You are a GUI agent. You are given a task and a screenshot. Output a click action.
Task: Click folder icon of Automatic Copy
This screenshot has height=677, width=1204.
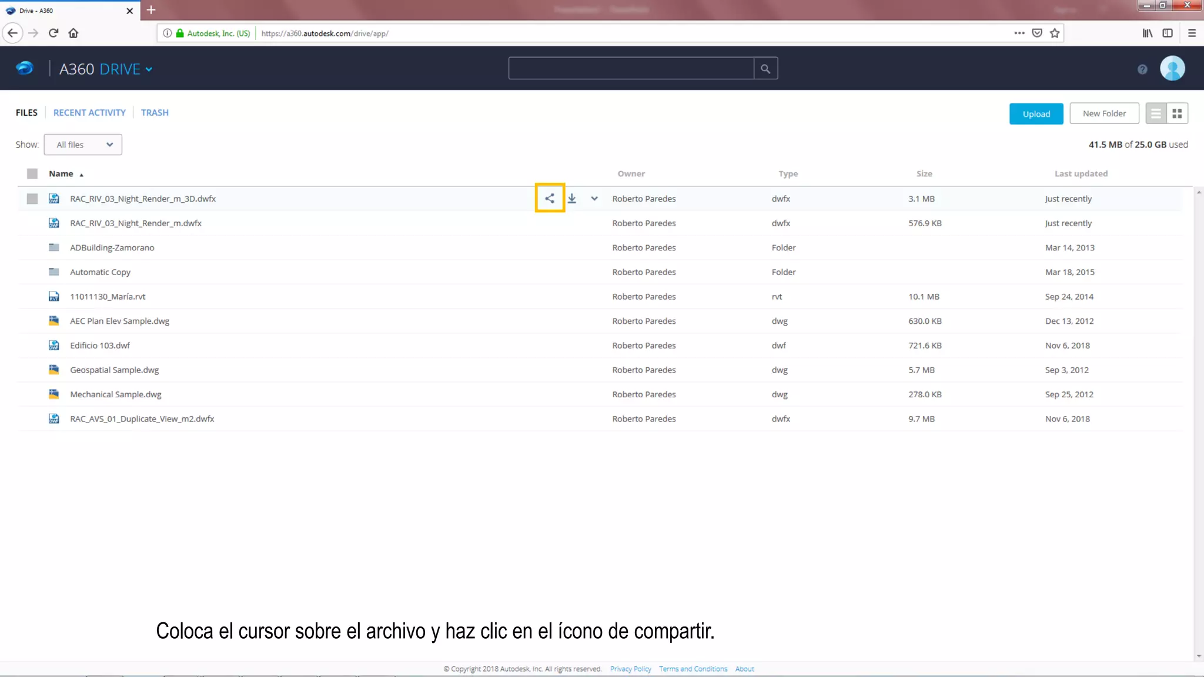[x=53, y=272]
